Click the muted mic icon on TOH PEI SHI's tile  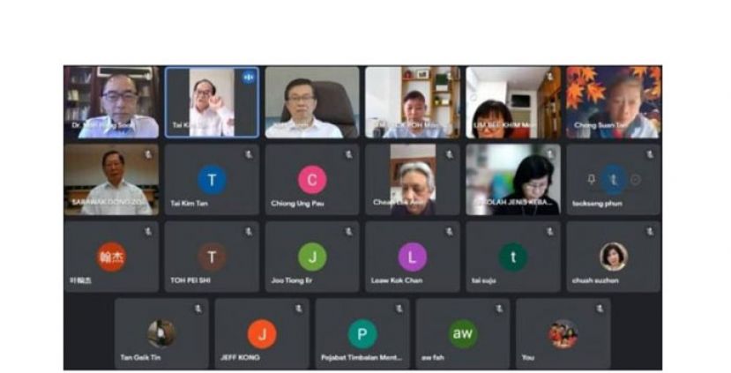point(249,232)
